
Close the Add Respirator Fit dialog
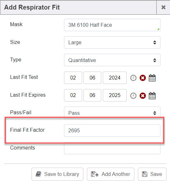point(163,7)
